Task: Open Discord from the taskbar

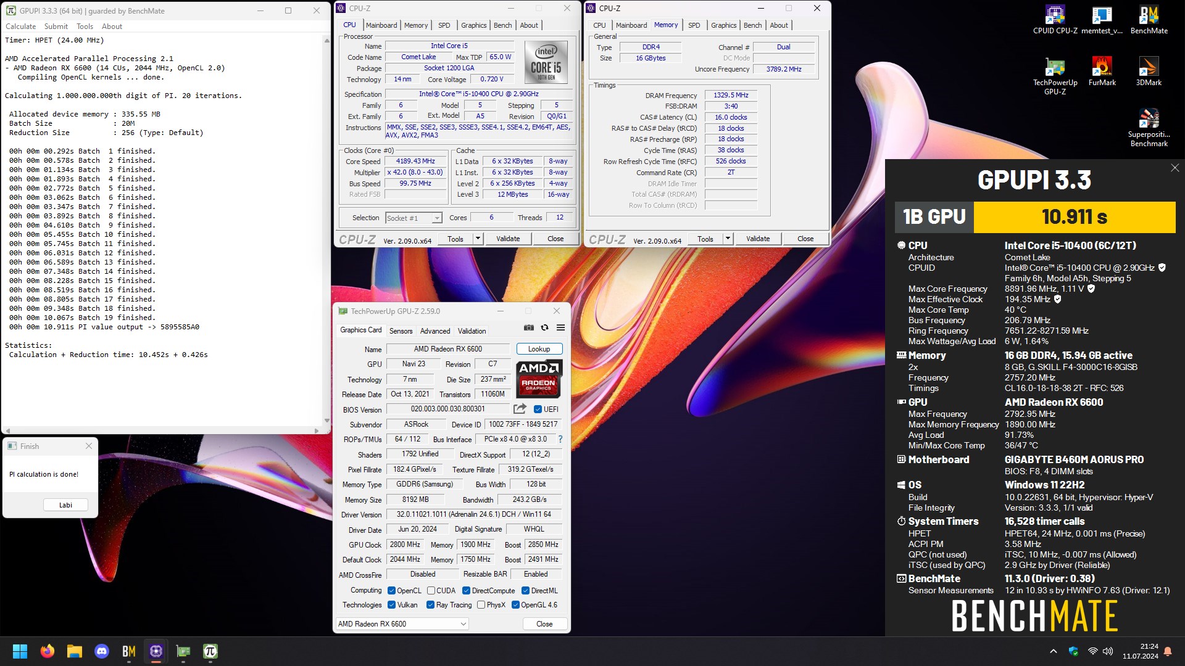Action: (102, 651)
